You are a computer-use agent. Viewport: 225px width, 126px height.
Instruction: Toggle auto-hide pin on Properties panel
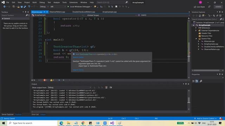pos(220,74)
